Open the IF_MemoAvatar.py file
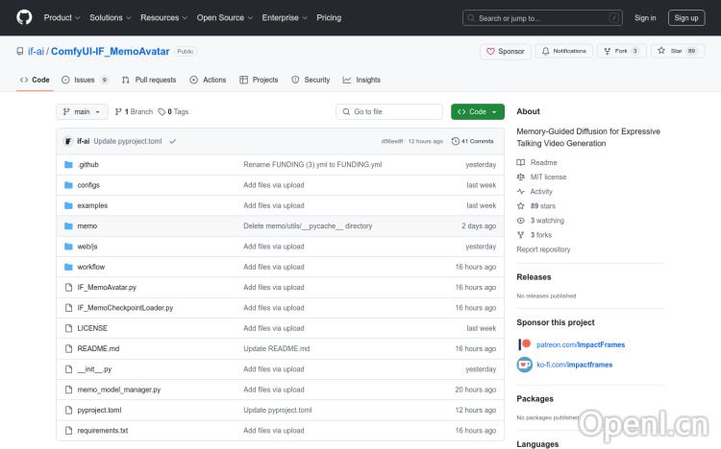This screenshot has height=449, width=721. click(107, 287)
